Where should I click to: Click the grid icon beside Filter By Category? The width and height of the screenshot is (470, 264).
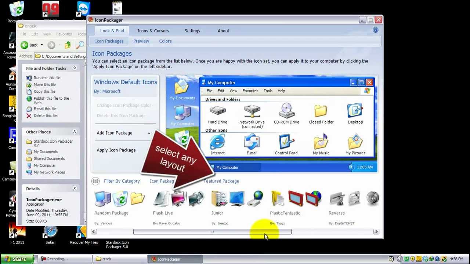coord(95,181)
